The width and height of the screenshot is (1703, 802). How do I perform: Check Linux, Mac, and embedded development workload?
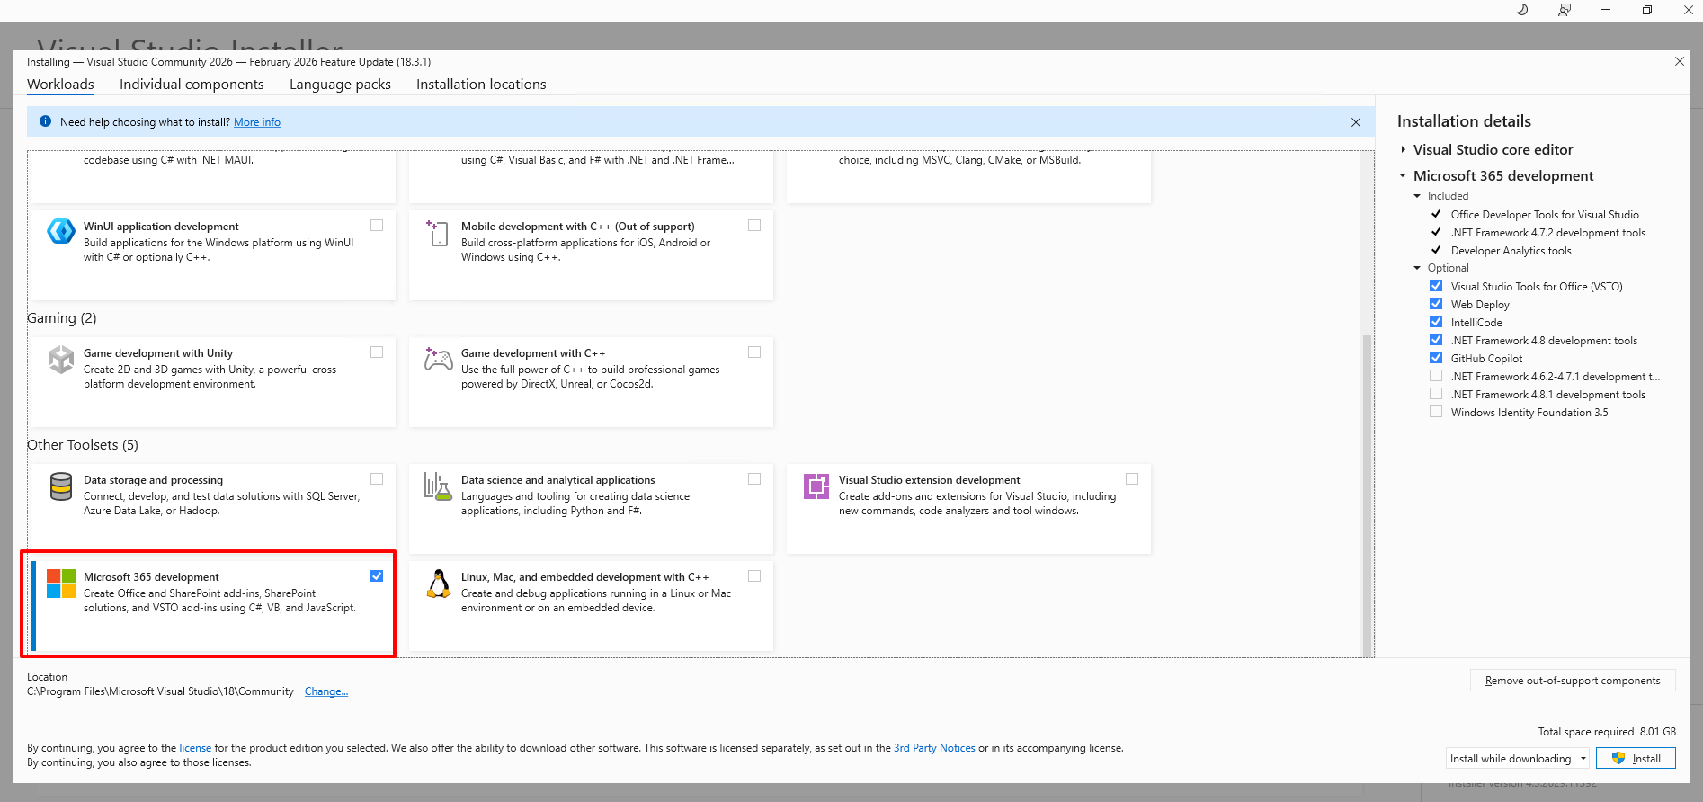coord(754,576)
